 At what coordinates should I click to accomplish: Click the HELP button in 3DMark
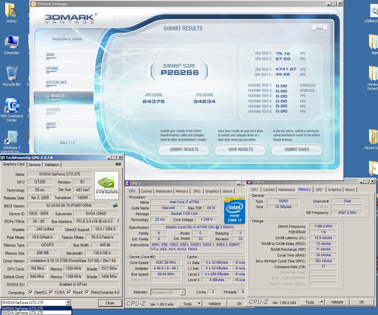click(320, 28)
